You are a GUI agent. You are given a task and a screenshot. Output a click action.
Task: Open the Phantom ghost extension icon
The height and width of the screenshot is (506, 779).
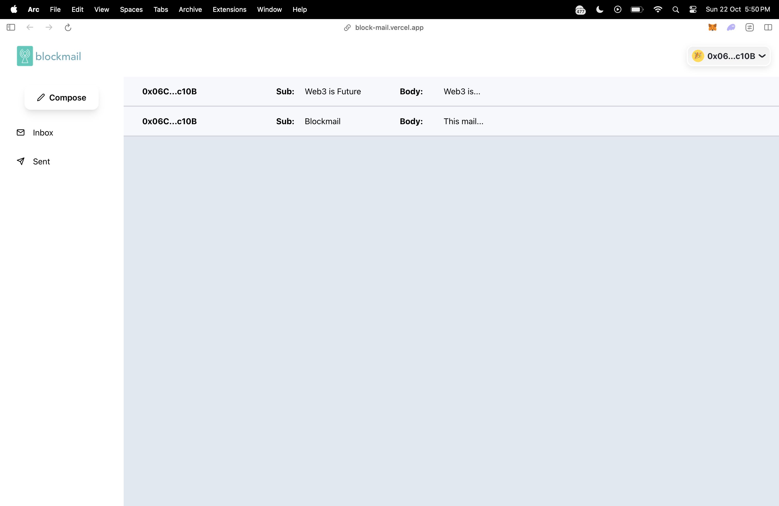coord(731,28)
